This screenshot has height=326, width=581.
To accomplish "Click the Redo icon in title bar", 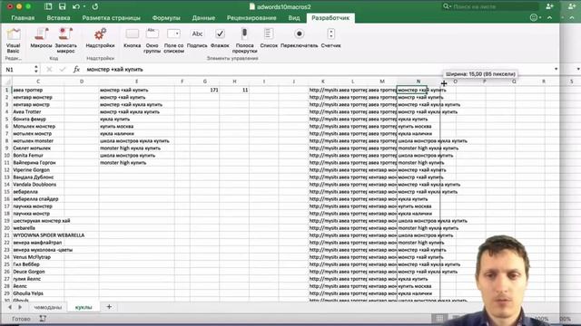I will 95,6.
